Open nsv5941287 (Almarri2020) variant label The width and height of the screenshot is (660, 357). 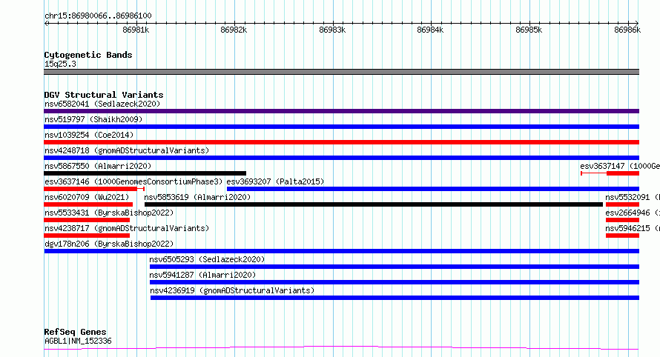(202, 275)
